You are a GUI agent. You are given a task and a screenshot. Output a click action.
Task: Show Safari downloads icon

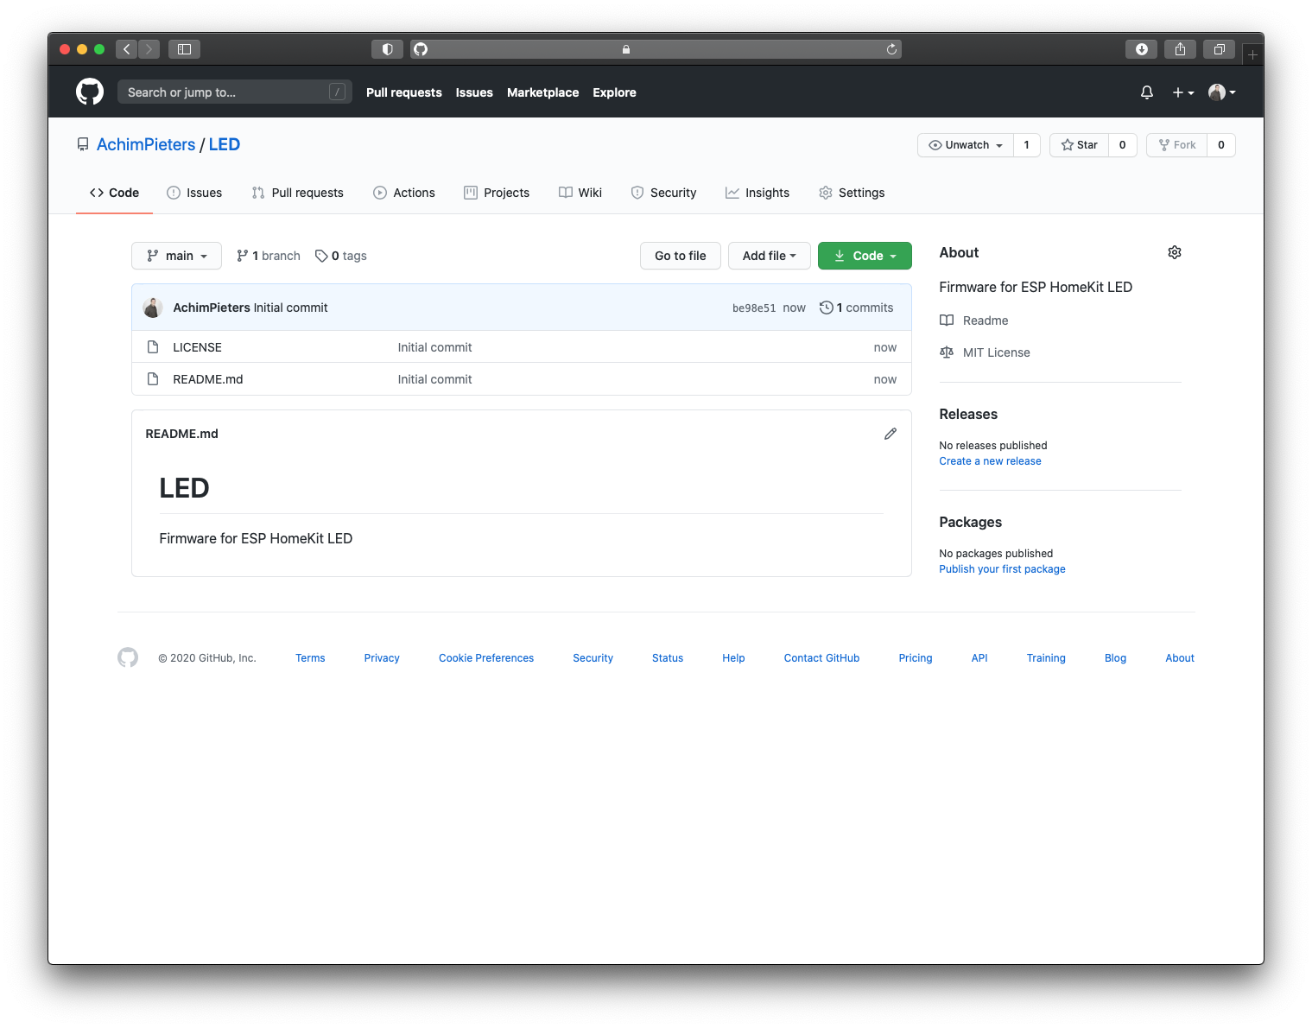coord(1141,49)
